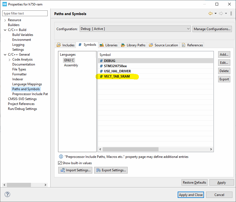This screenshot has height=202, width=236.
Task: Select GNU C language
Action: pos(69,60)
